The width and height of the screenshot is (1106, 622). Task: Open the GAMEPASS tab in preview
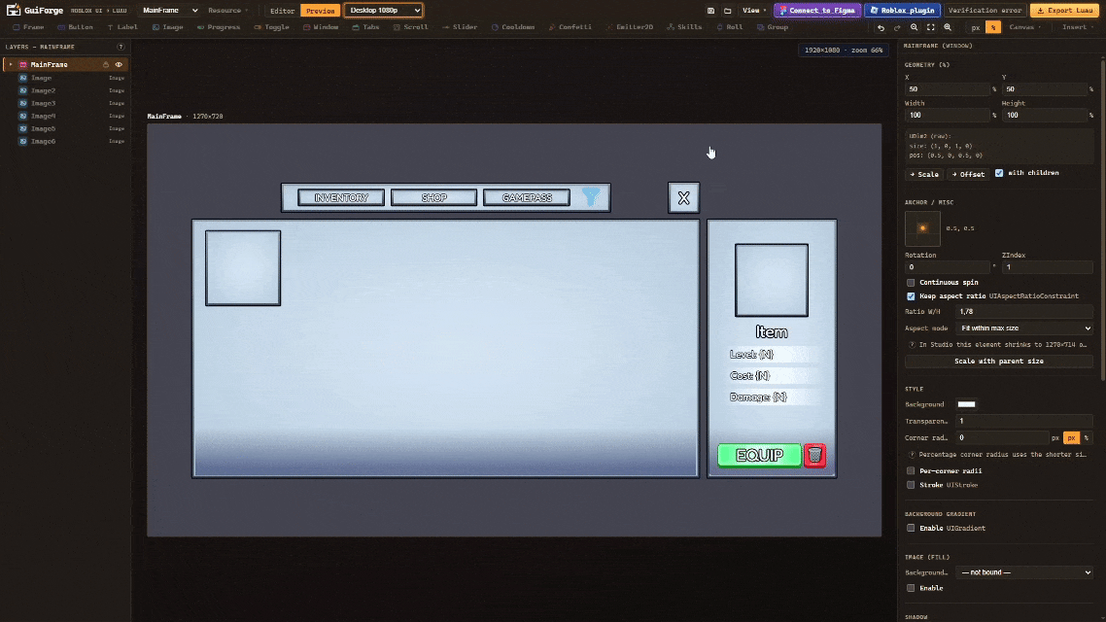click(x=527, y=197)
